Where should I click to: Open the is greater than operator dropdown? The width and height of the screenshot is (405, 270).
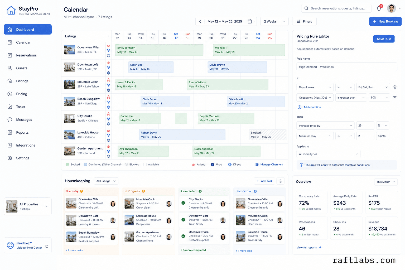351,98
